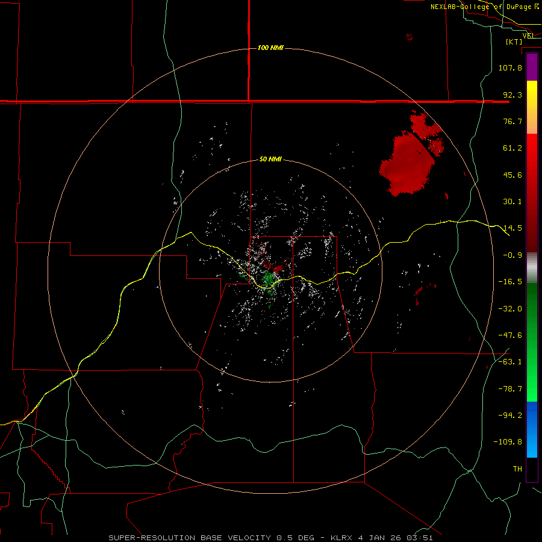Image resolution: width=542 pixels, height=542 pixels.
Task: Click the 107.8 scale value
Action: point(510,67)
